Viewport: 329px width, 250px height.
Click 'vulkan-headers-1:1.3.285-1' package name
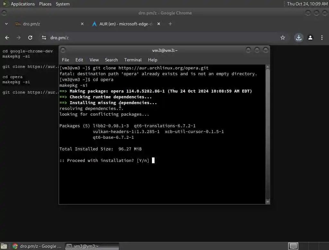tap(126, 132)
